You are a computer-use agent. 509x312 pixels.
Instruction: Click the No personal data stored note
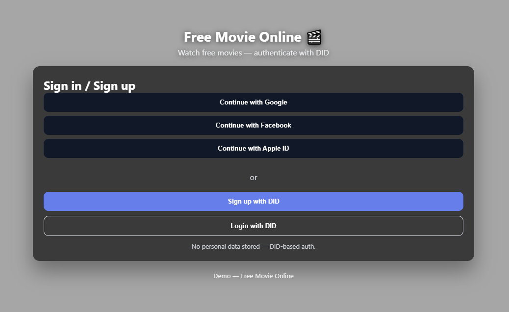(254, 247)
